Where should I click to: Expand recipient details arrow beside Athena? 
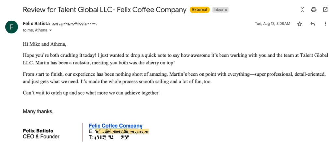51,30
